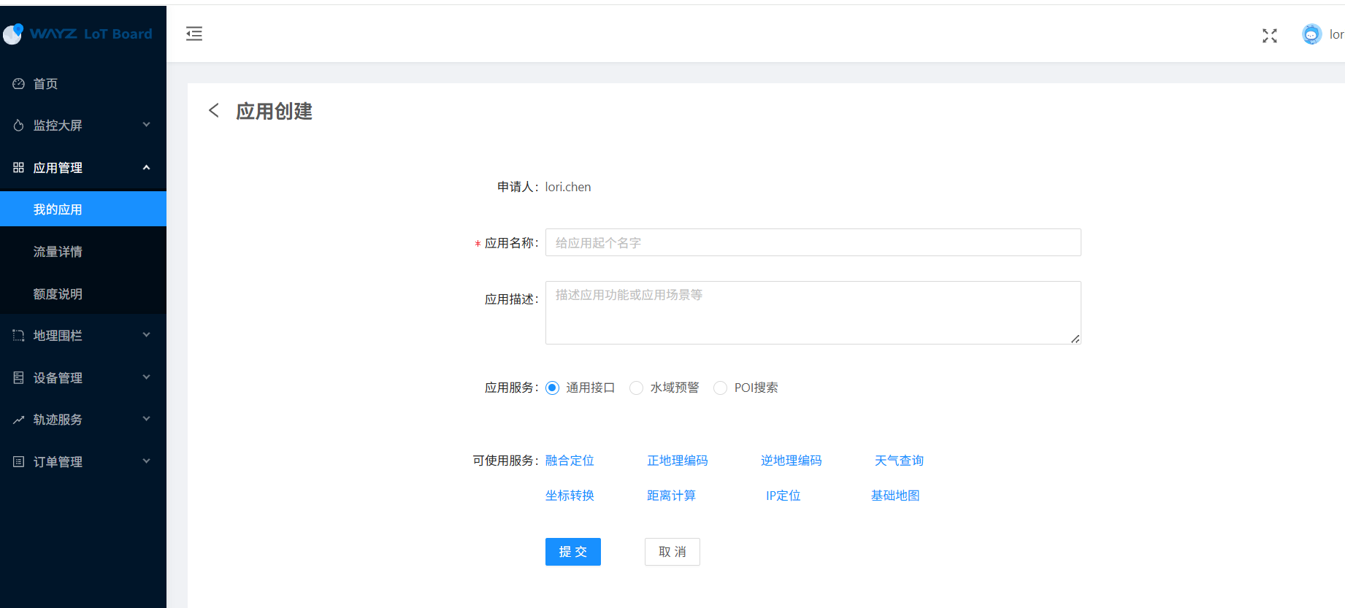Image resolution: width=1345 pixels, height=608 pixels.
Task: Cancel with the 取消 button
Action: 672,552
